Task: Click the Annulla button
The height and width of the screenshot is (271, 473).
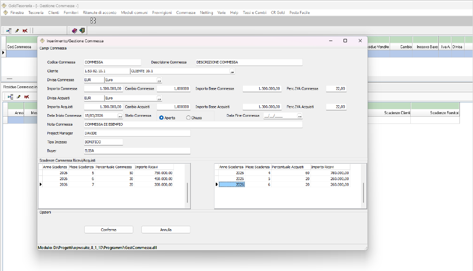Action: click(x=166, y=230)
